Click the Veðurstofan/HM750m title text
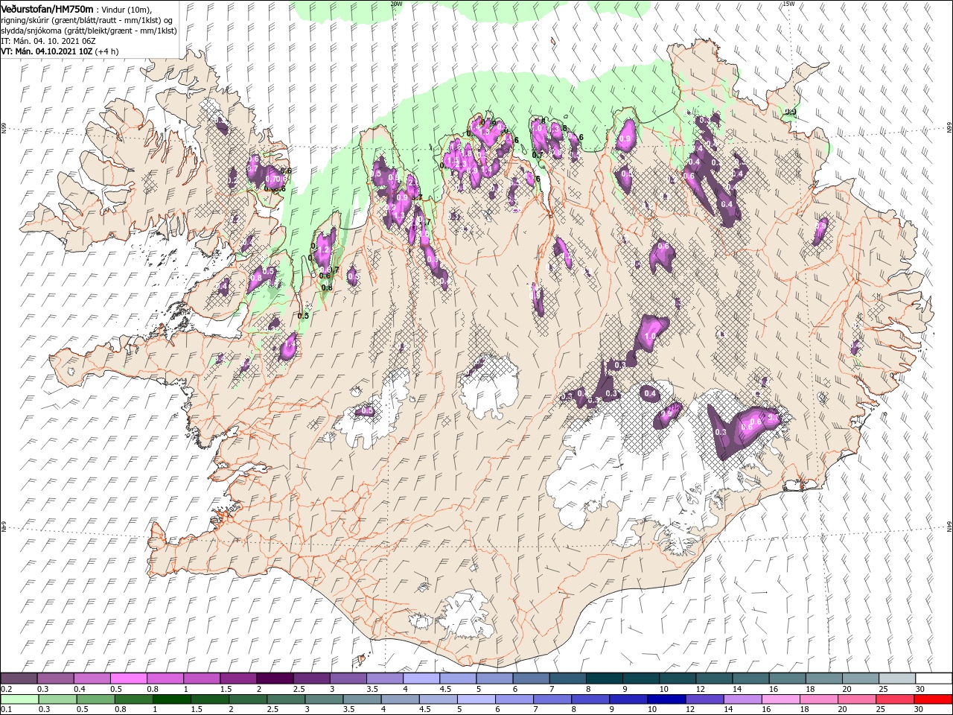Screen dimensions: 953x715 [47, 9]
